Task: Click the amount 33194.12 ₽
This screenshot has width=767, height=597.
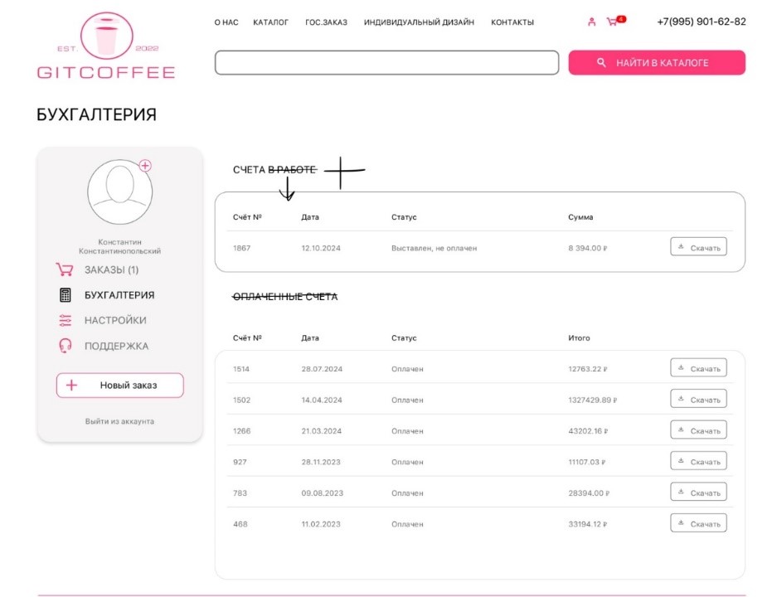Action: click(x=587, y=524)
